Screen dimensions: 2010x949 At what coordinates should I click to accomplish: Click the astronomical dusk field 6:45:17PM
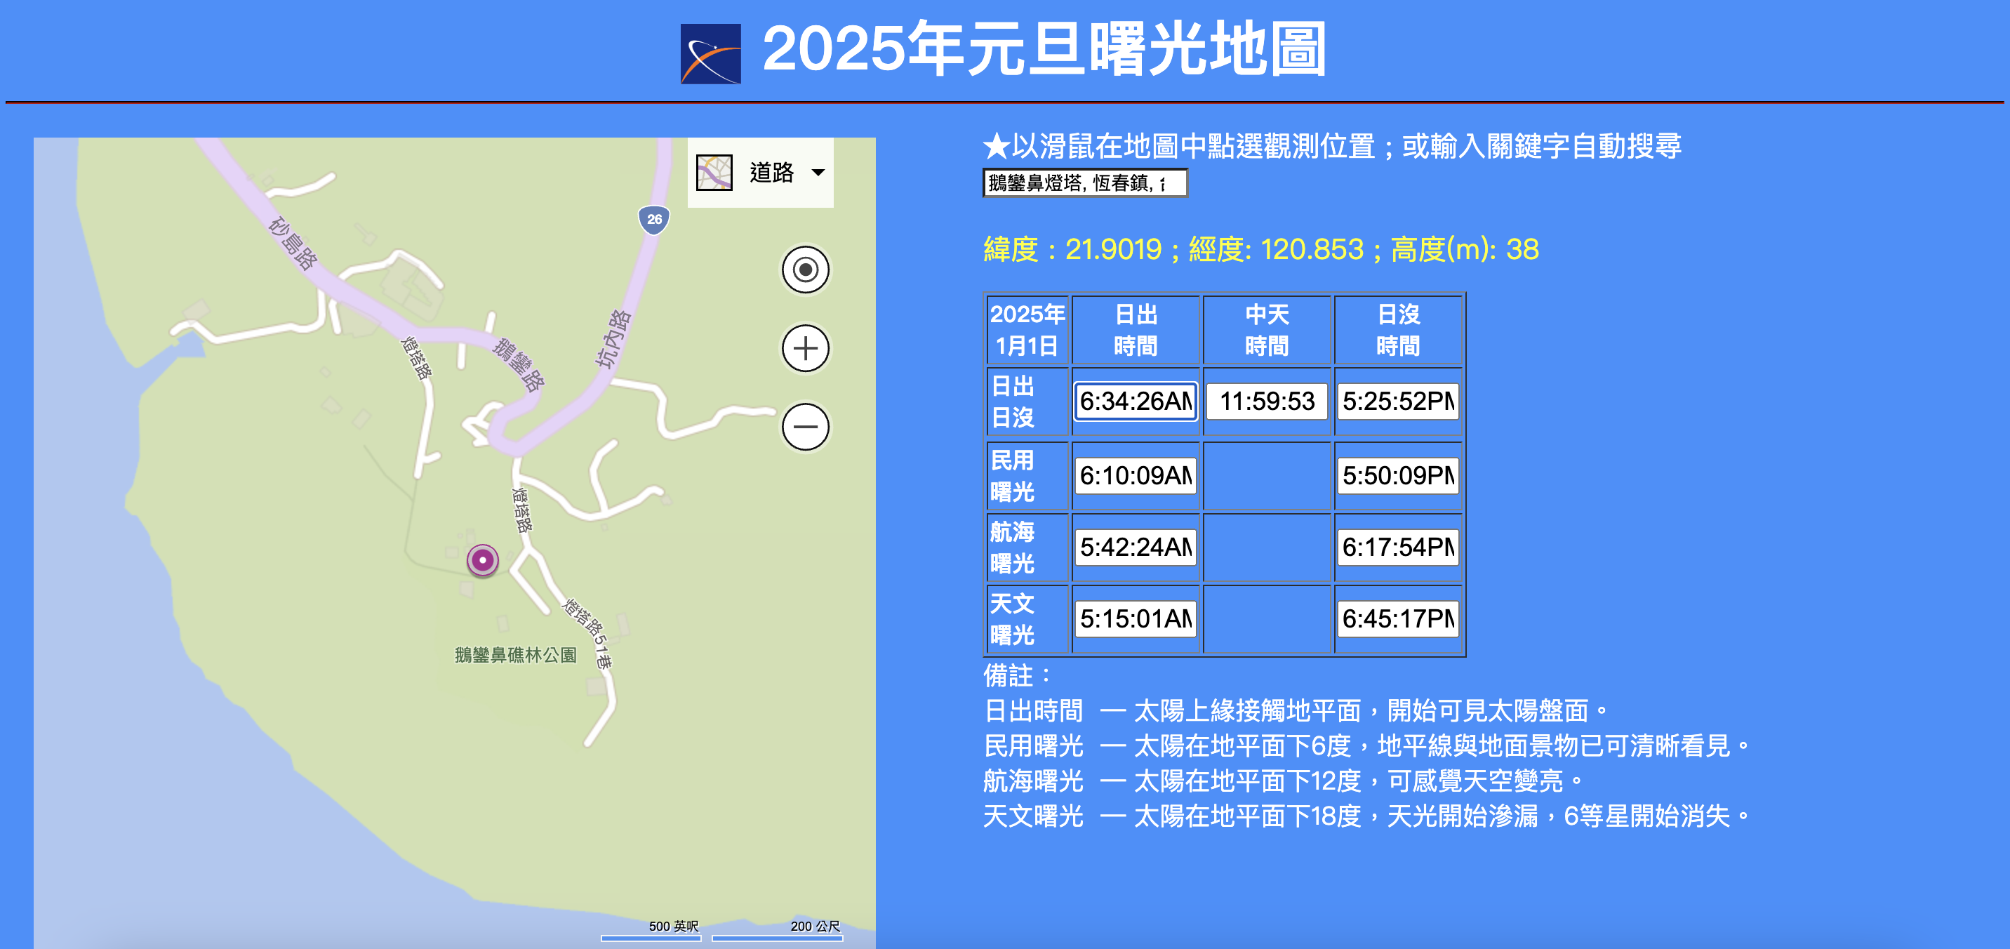point(1397,619)
